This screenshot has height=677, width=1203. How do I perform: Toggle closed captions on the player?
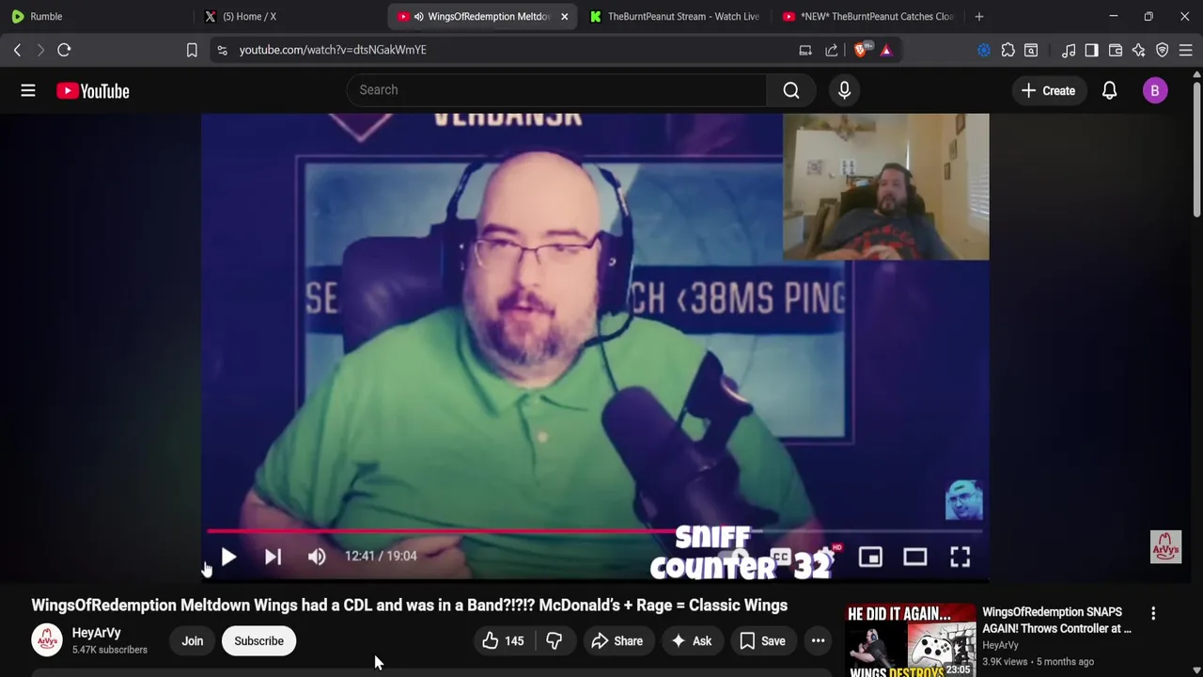click(780, 557)
